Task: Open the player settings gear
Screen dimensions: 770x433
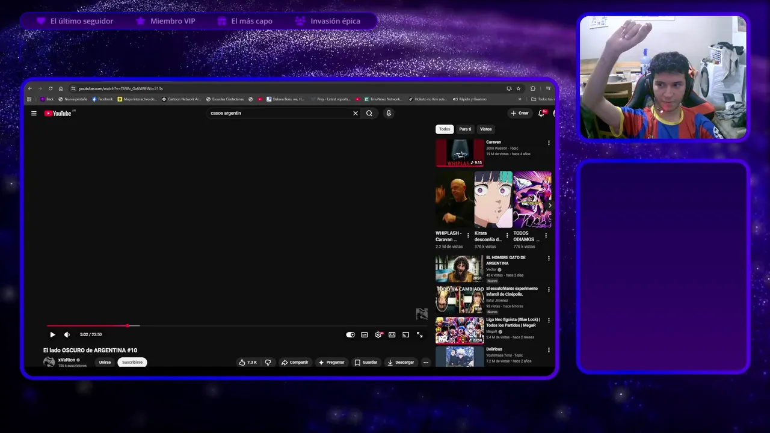Action: [378, 335]
